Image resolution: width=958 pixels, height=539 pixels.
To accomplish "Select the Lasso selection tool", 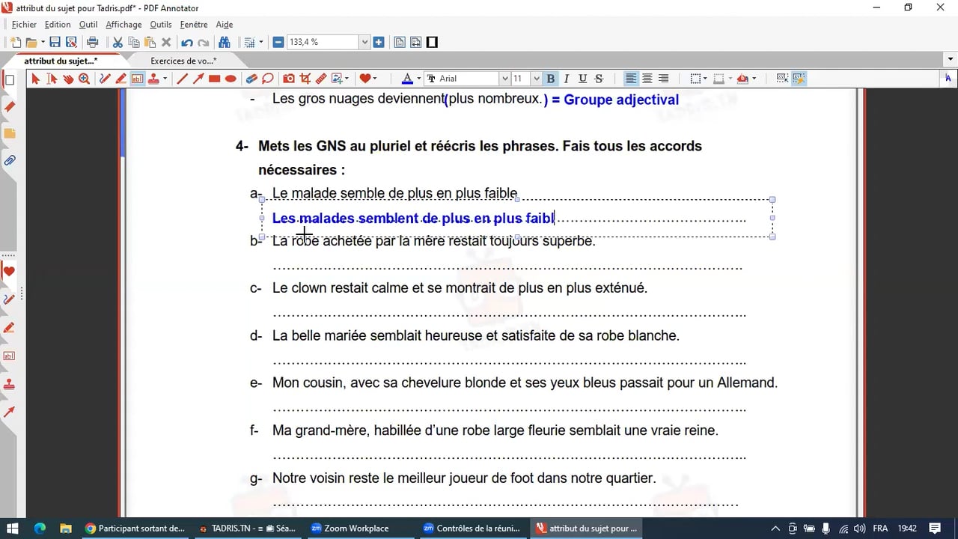I will (x=268, y=79).
